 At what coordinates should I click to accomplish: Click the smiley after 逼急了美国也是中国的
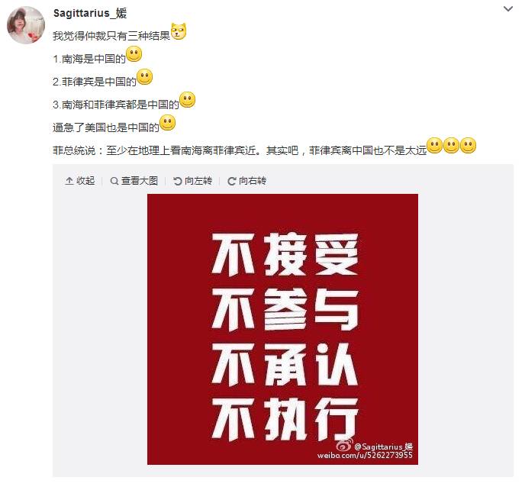pos(167,123)
